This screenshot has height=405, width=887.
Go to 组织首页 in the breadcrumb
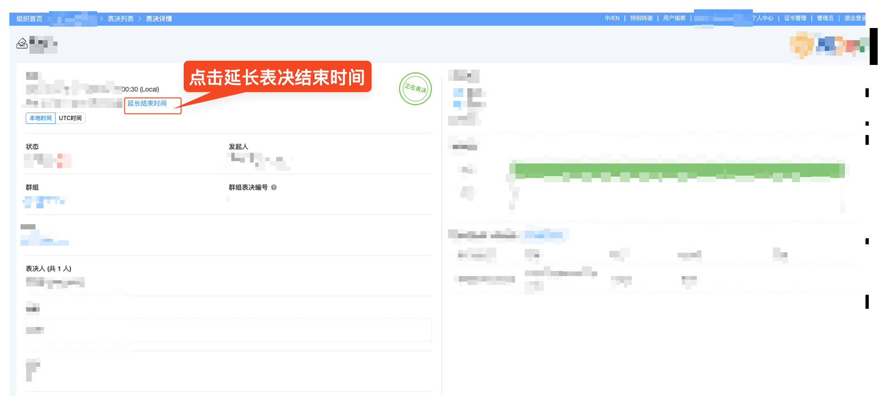(x=29, y=19)
